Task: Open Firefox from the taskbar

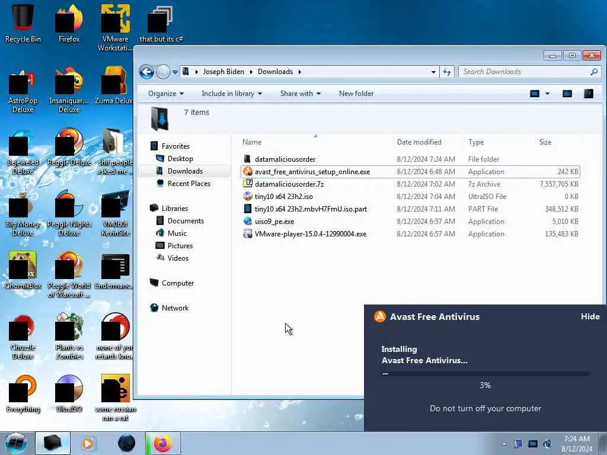Action: click(x=163, y=443)
